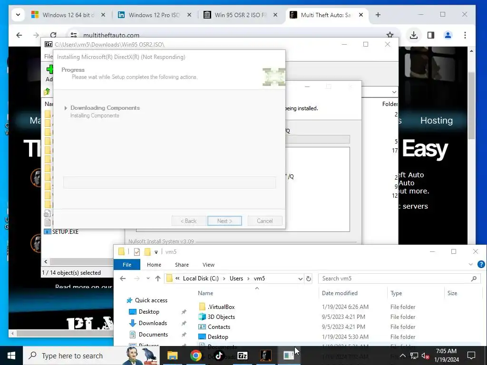Go up one level in Explorer
Image resolution: width=487 pixels, height=365 pixels.
coord(158,279)
